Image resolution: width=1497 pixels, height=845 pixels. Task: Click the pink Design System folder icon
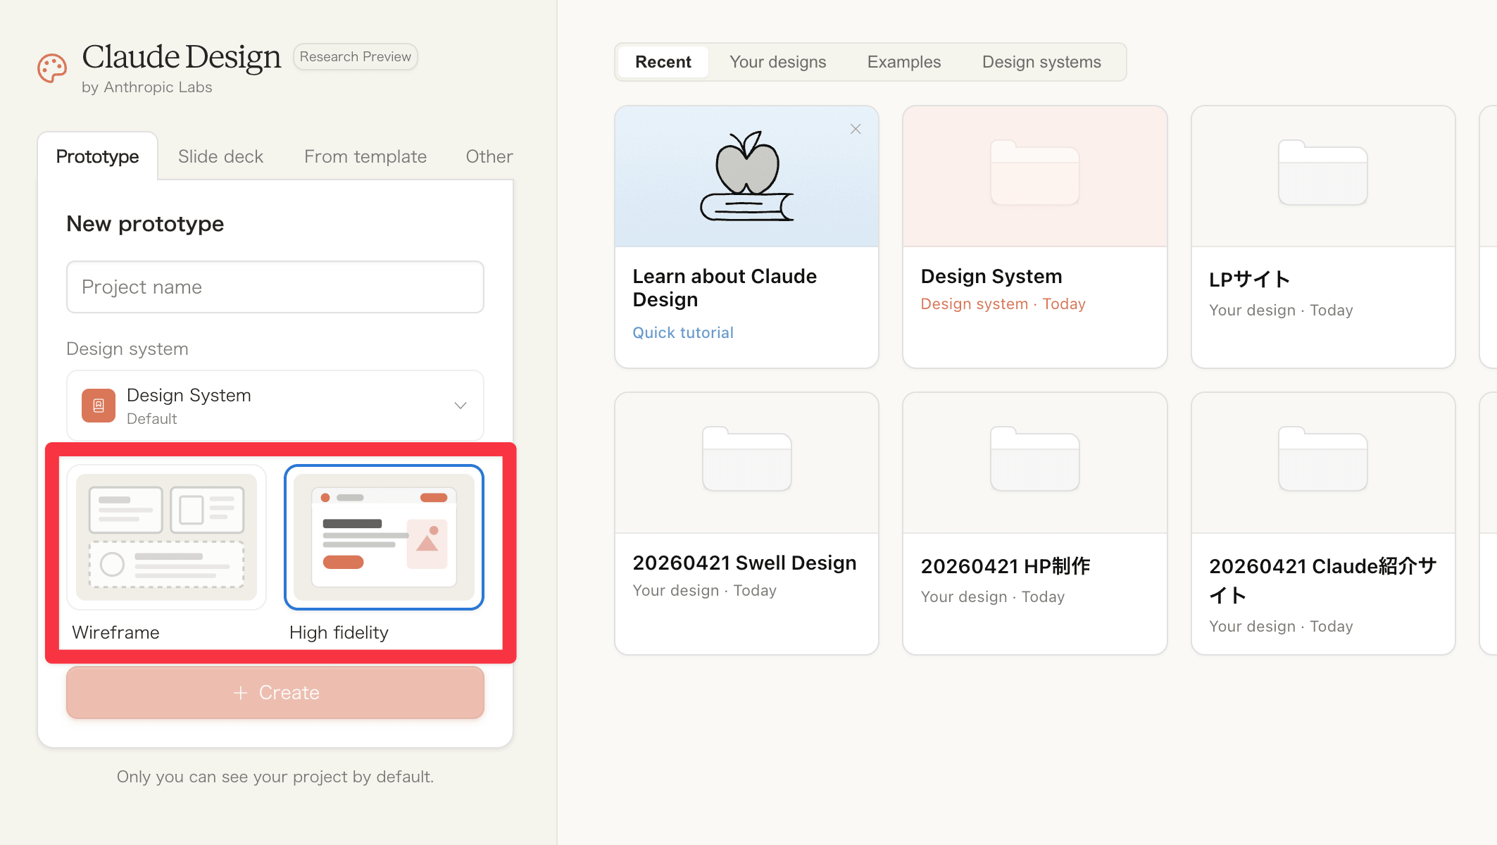click(x=1034, y=173)
